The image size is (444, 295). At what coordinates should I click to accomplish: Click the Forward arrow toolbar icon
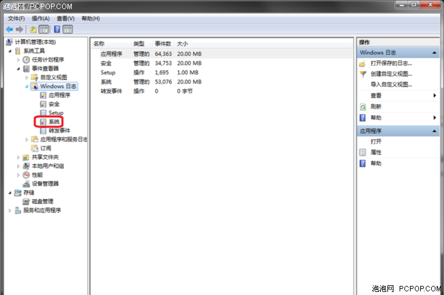click(x=19, y=29)
